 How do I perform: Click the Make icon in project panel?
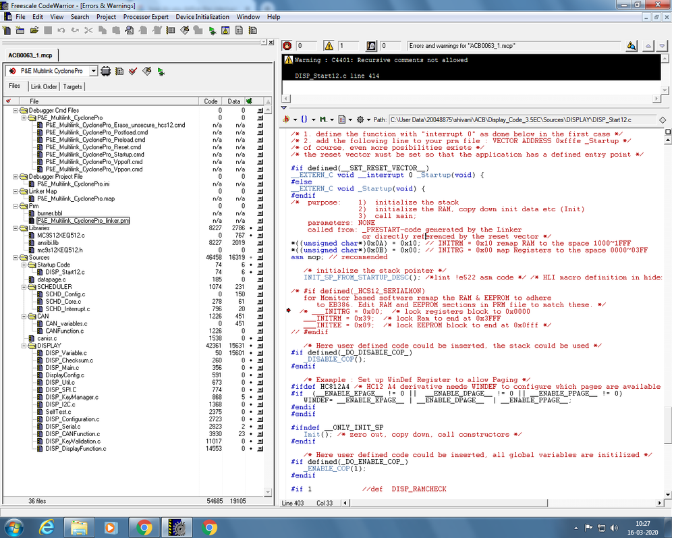point(147,72)
